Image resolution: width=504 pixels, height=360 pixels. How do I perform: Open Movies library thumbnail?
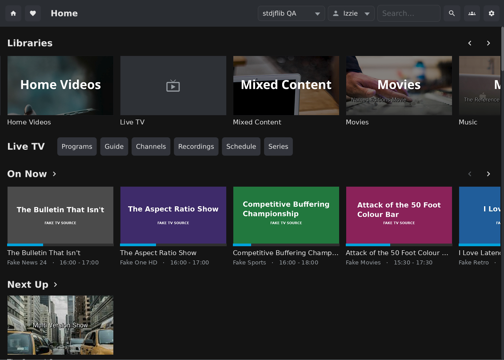click(x=399, y=85)
